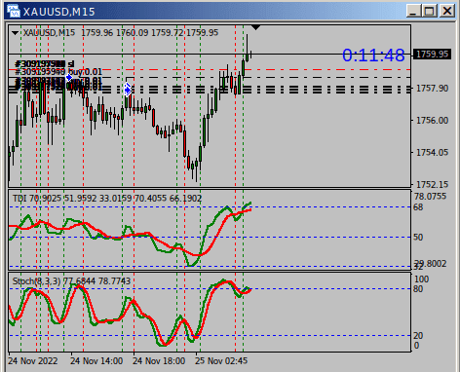This screenshot has width=460, height=372.
Task: Expand the one-click trading triangle beside XAUUSD,M15
Action: click(15, 33)
